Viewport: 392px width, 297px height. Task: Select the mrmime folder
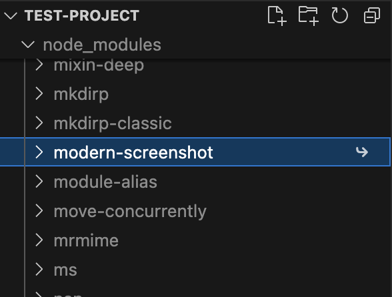tap(196, 240)
